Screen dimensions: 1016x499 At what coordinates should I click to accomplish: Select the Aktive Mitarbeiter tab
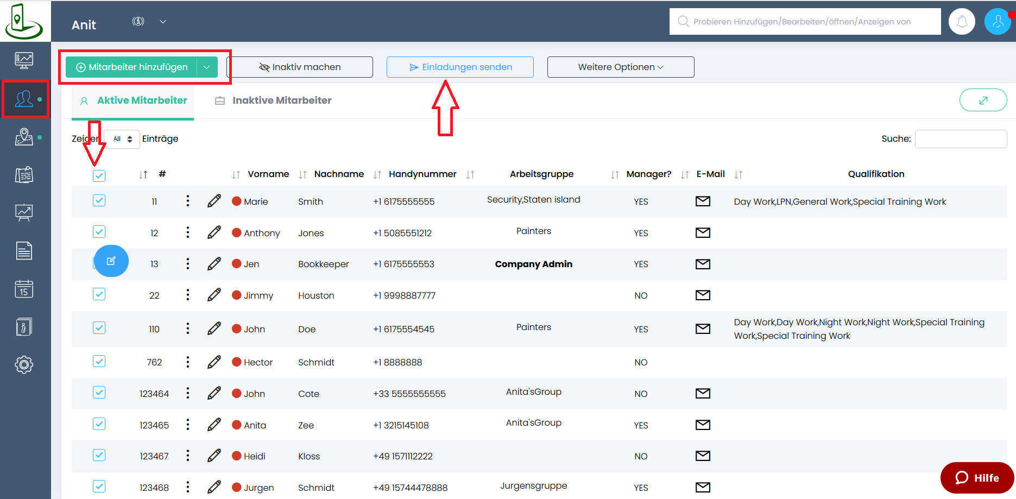[x=142, y=100]
